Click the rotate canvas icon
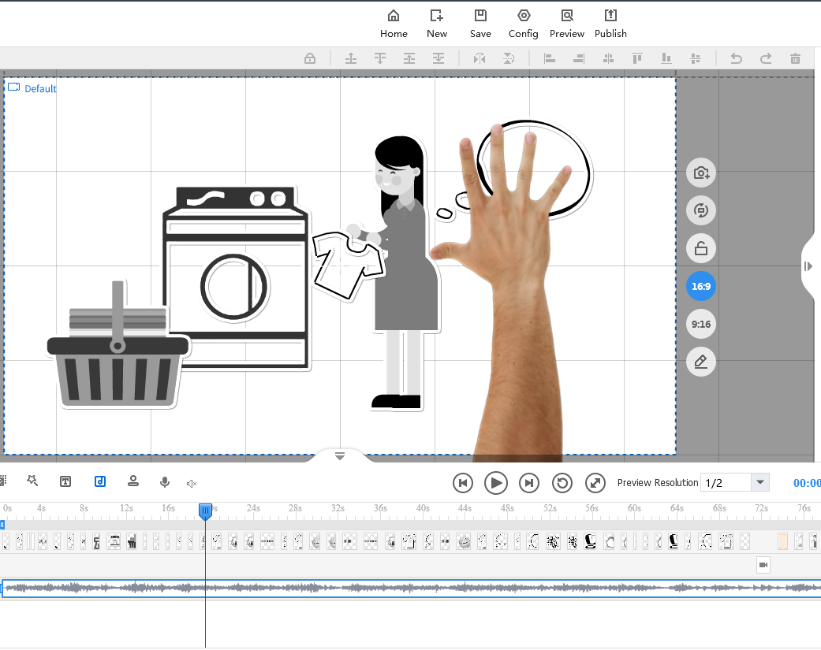Screen dimensions: 821x650 701,210
